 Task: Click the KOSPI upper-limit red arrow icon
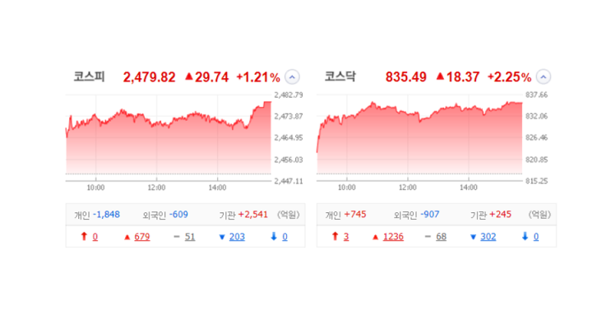point(84,236)
